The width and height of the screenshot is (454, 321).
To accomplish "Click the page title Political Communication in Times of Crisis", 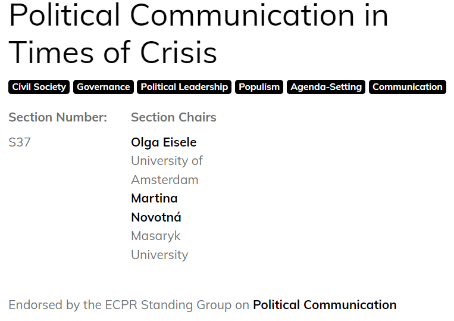I will tap(198, 33).
